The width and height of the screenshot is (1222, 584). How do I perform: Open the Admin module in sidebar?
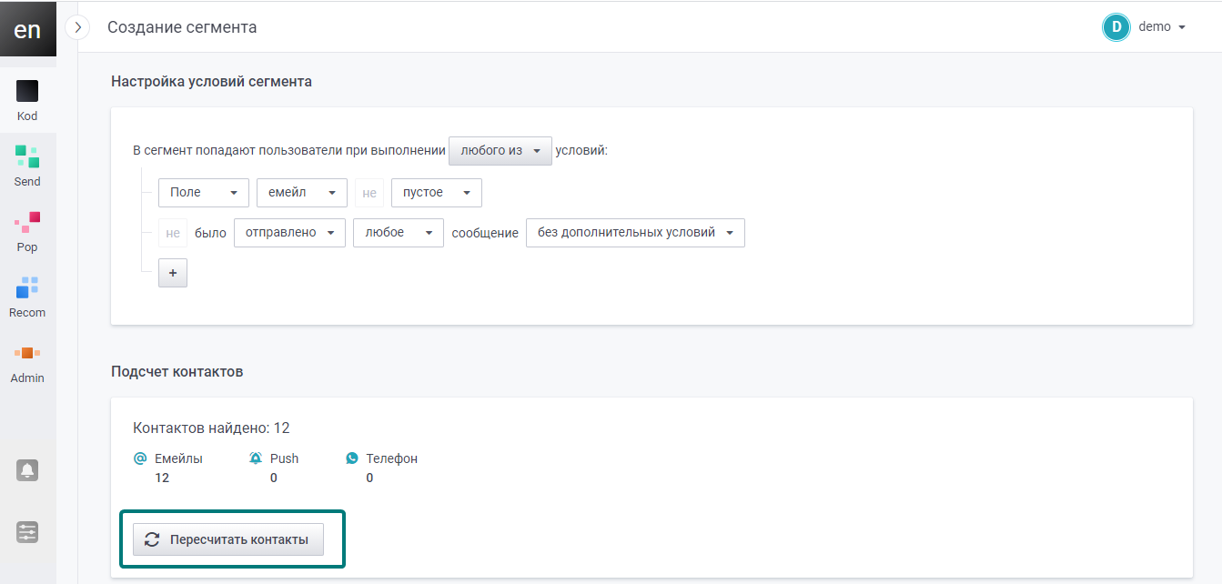[27, 362]
